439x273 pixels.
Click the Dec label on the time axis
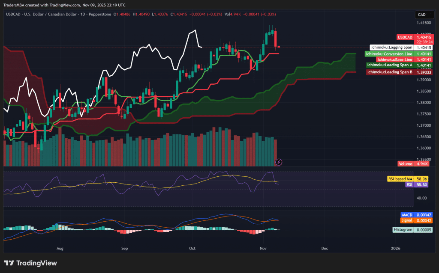pyautogui.click(x=325, y=248)
